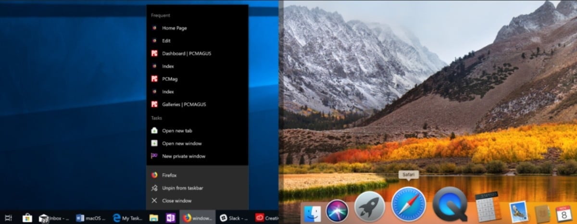This screenshot has height=224, width=577.
Task: Switch to the Word macOS document
Action: tap(90, 218)
